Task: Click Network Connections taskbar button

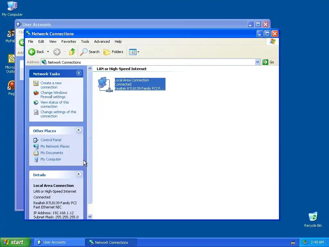Action: click(111, 242)
